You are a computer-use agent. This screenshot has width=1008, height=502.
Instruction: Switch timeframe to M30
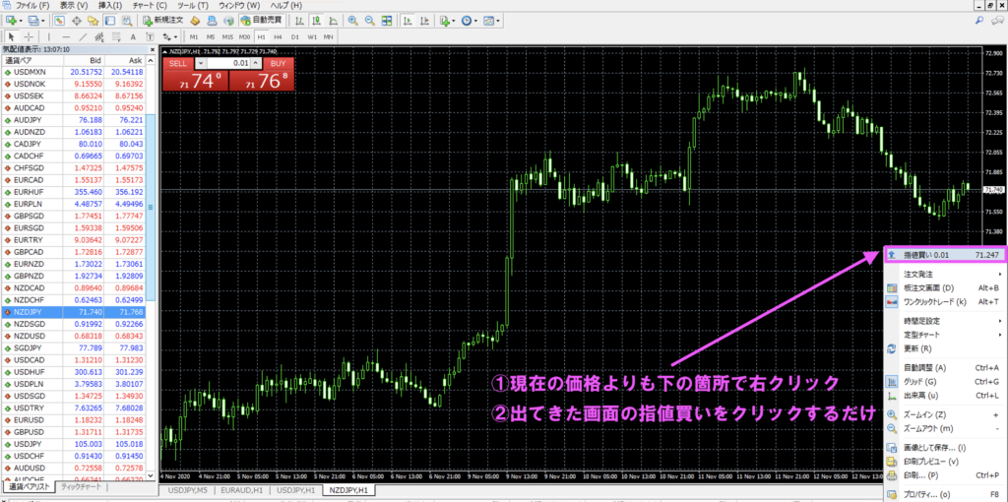[244, 36]
